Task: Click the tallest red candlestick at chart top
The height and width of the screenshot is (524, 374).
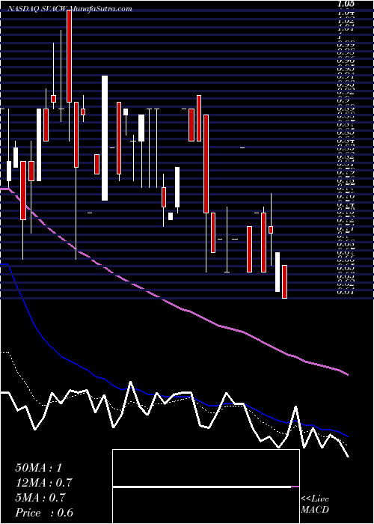Action: pyautogui.click(x=69, y=56)
